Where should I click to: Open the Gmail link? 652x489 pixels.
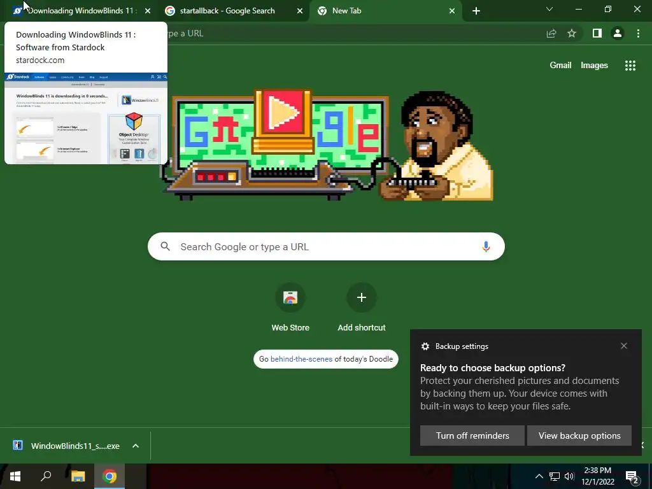(x=560, y=66)
